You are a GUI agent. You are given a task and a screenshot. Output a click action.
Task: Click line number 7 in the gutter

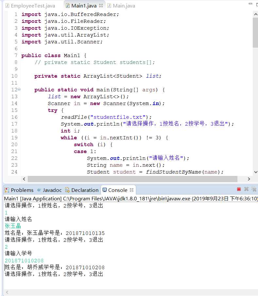(x=16, y=55)
